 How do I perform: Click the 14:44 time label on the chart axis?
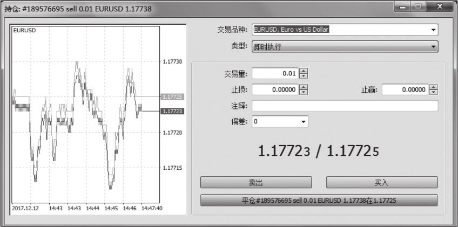coord(93,208)
